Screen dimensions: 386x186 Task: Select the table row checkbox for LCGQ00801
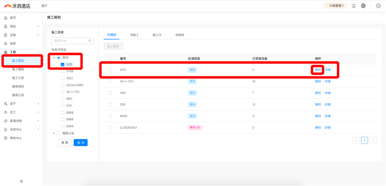tap(110, 127)
